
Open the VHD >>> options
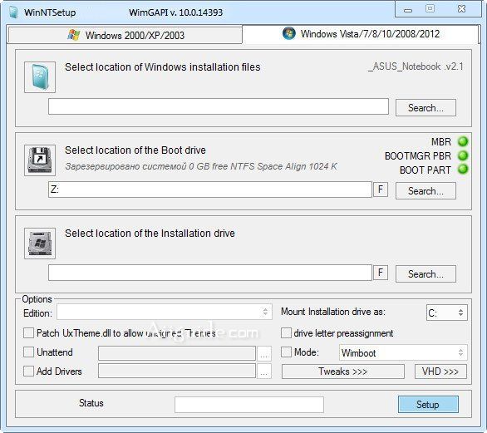[x=440, y=371]
